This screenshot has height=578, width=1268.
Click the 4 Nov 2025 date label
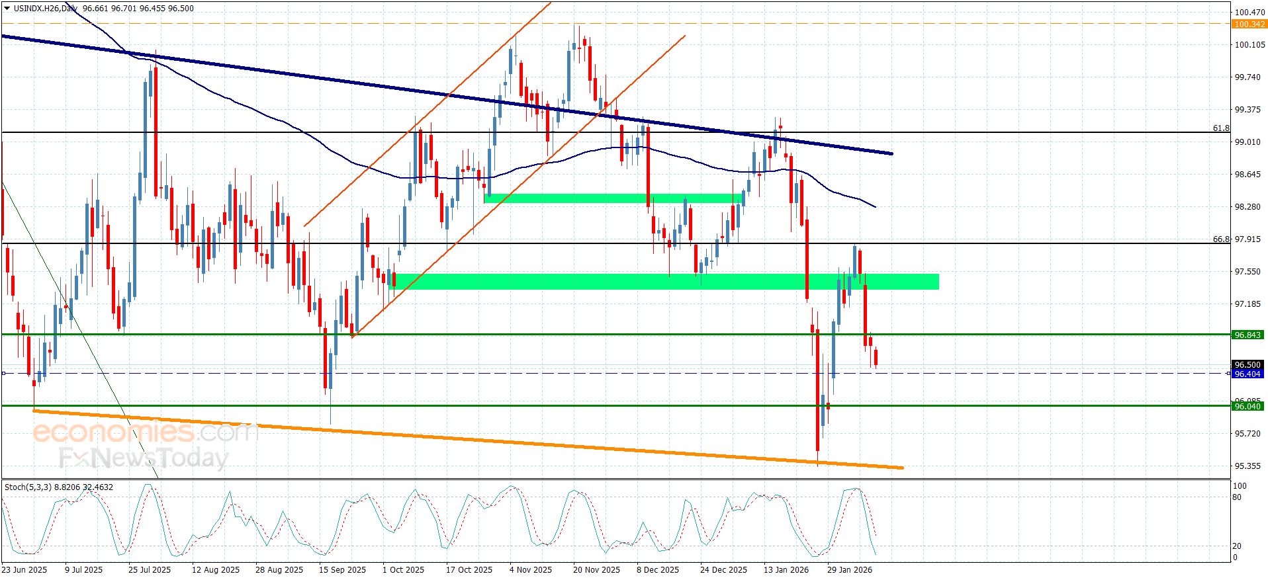coord(531,570)
